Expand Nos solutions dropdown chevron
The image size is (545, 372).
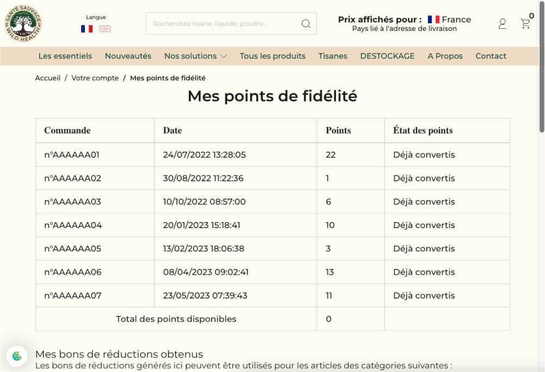(x=223, y=56)
